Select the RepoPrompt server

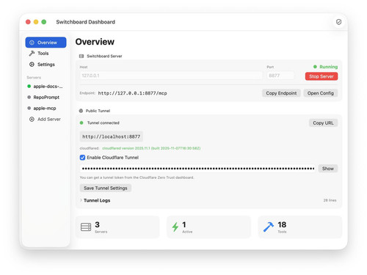[x=46, y=98]
